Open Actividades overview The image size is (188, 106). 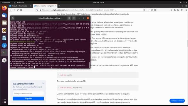pos(6,2)
